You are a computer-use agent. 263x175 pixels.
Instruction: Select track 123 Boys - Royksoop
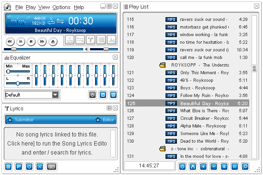[x=187, y=88]
